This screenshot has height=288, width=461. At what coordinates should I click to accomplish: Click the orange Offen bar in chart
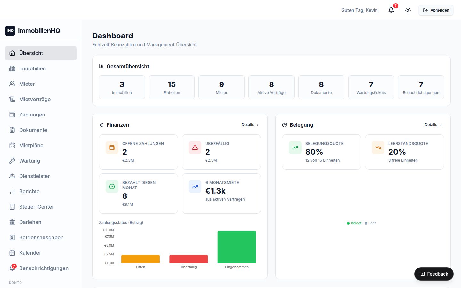[x=141, y=259]
